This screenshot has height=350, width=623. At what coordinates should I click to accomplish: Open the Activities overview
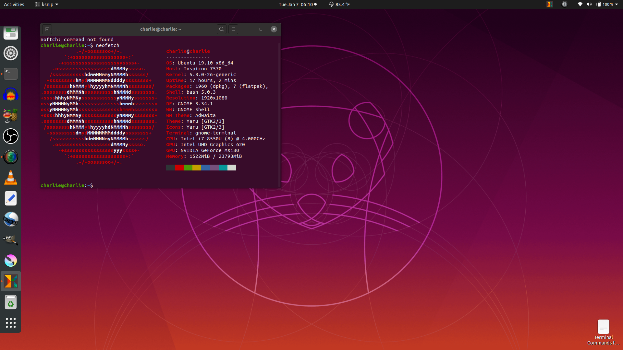click(x=14, y=4)
